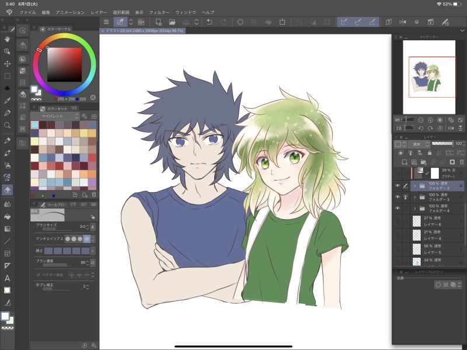Click New document icon in command bar
This screenshot has width=467, height=350.
[158, 22]
